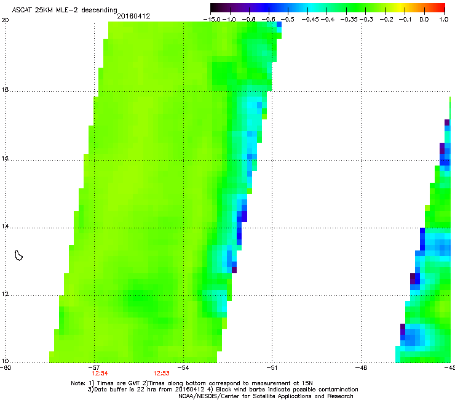This screenshot has height=400, width=455.
Task: Click the Barbados island outline on the map
Action: click(x=18, y=255)
